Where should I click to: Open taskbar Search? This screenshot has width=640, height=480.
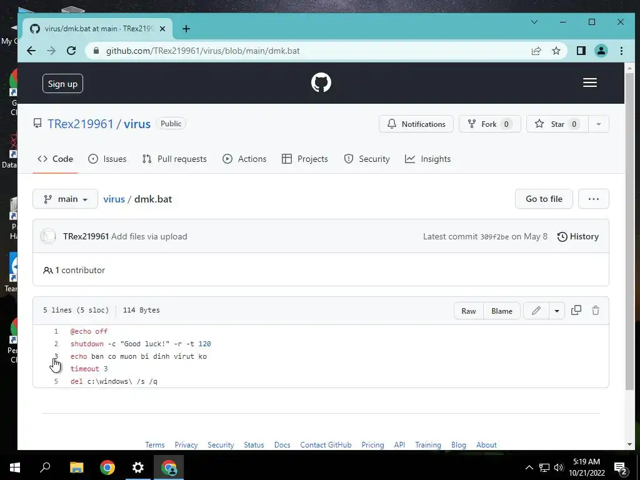(x=45, y=467)
